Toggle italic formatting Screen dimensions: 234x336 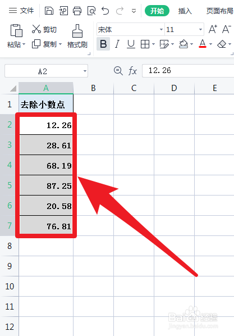117,44
